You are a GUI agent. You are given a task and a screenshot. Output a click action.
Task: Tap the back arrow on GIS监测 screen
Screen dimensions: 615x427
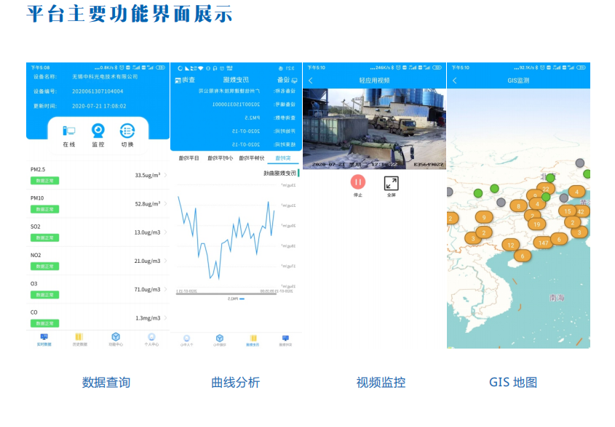coord(455,81)
